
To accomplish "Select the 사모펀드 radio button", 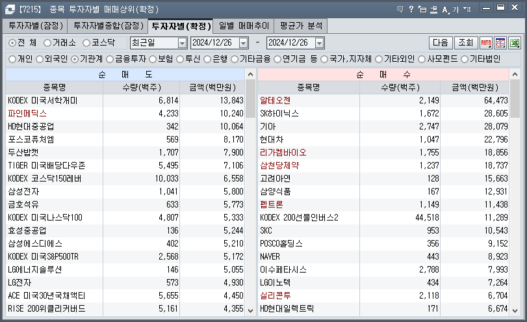I will (x=422, y=59).
